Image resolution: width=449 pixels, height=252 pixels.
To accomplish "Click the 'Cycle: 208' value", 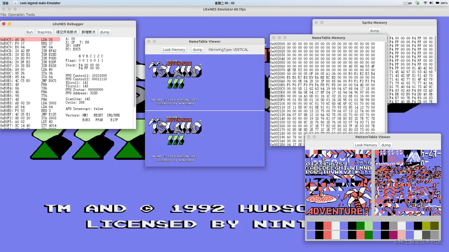I will click(x=75, y=102).
